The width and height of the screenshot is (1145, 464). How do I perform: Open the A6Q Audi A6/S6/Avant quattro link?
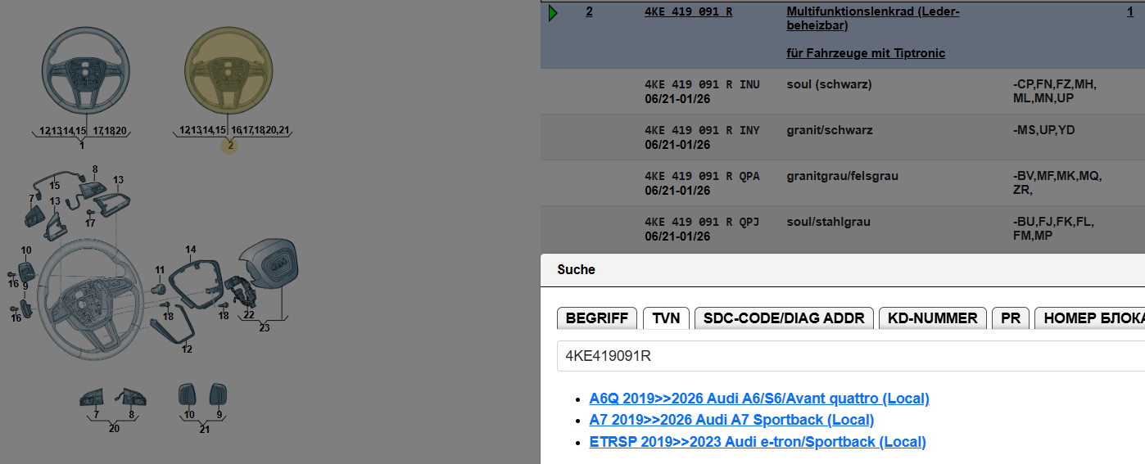[x=759, y=399]
